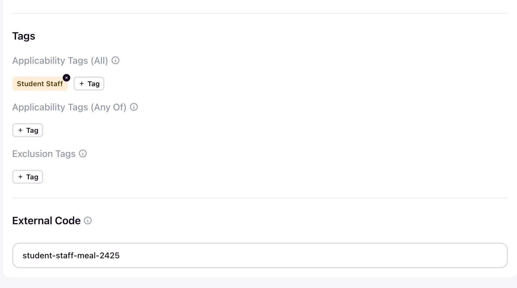Image resolution: width=517 pixels, height=288 pixels.
Task: Add a tag next to Student Staff
Action: point(89,84)
